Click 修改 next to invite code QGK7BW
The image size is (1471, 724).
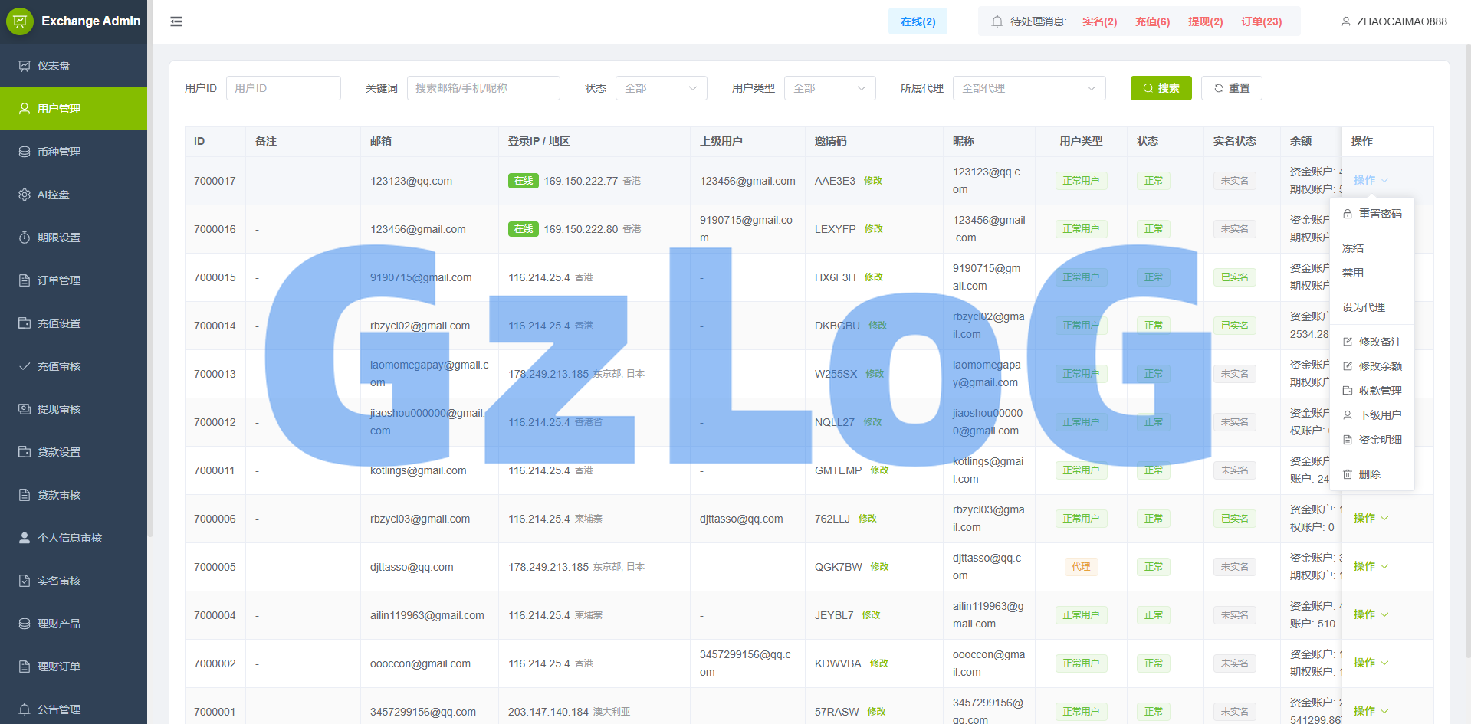[879, 567]
